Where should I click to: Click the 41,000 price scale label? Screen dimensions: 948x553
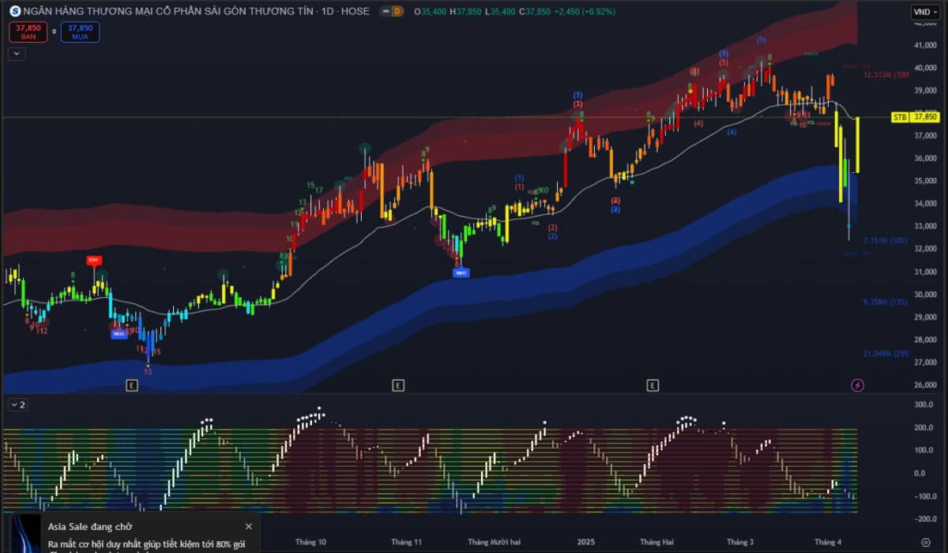pyautogui.click(x=924, y=45)
